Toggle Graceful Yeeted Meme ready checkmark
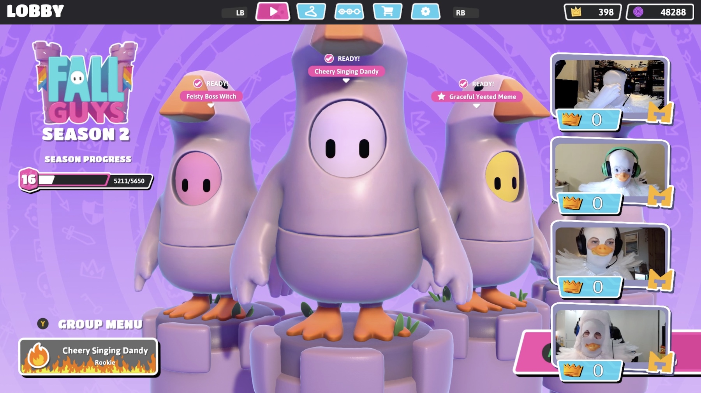Screen dimensions: 701x393 (463, 84)
